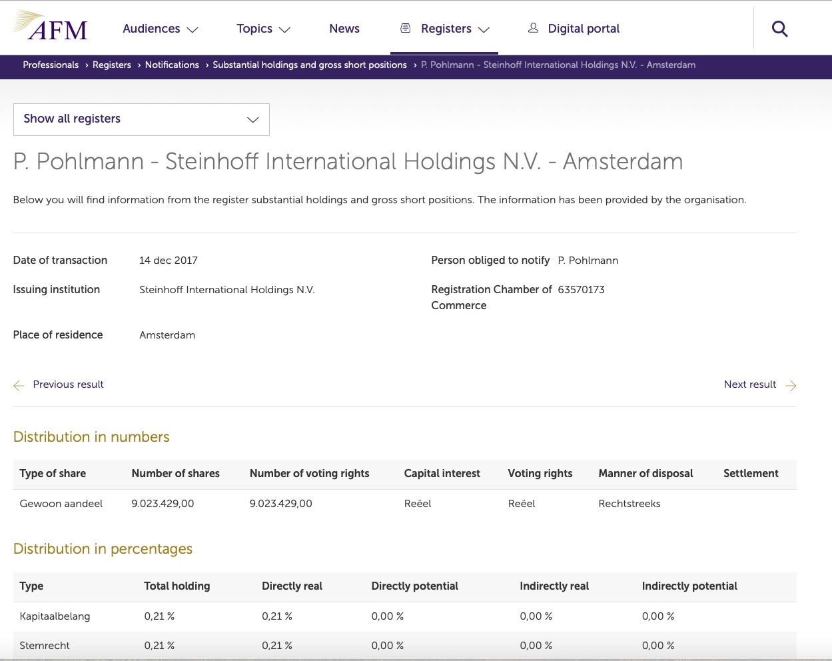This screenshot has height=661, width=832.
Task: Expand the Topics dropdown chevron
Action: coord(284,30)
